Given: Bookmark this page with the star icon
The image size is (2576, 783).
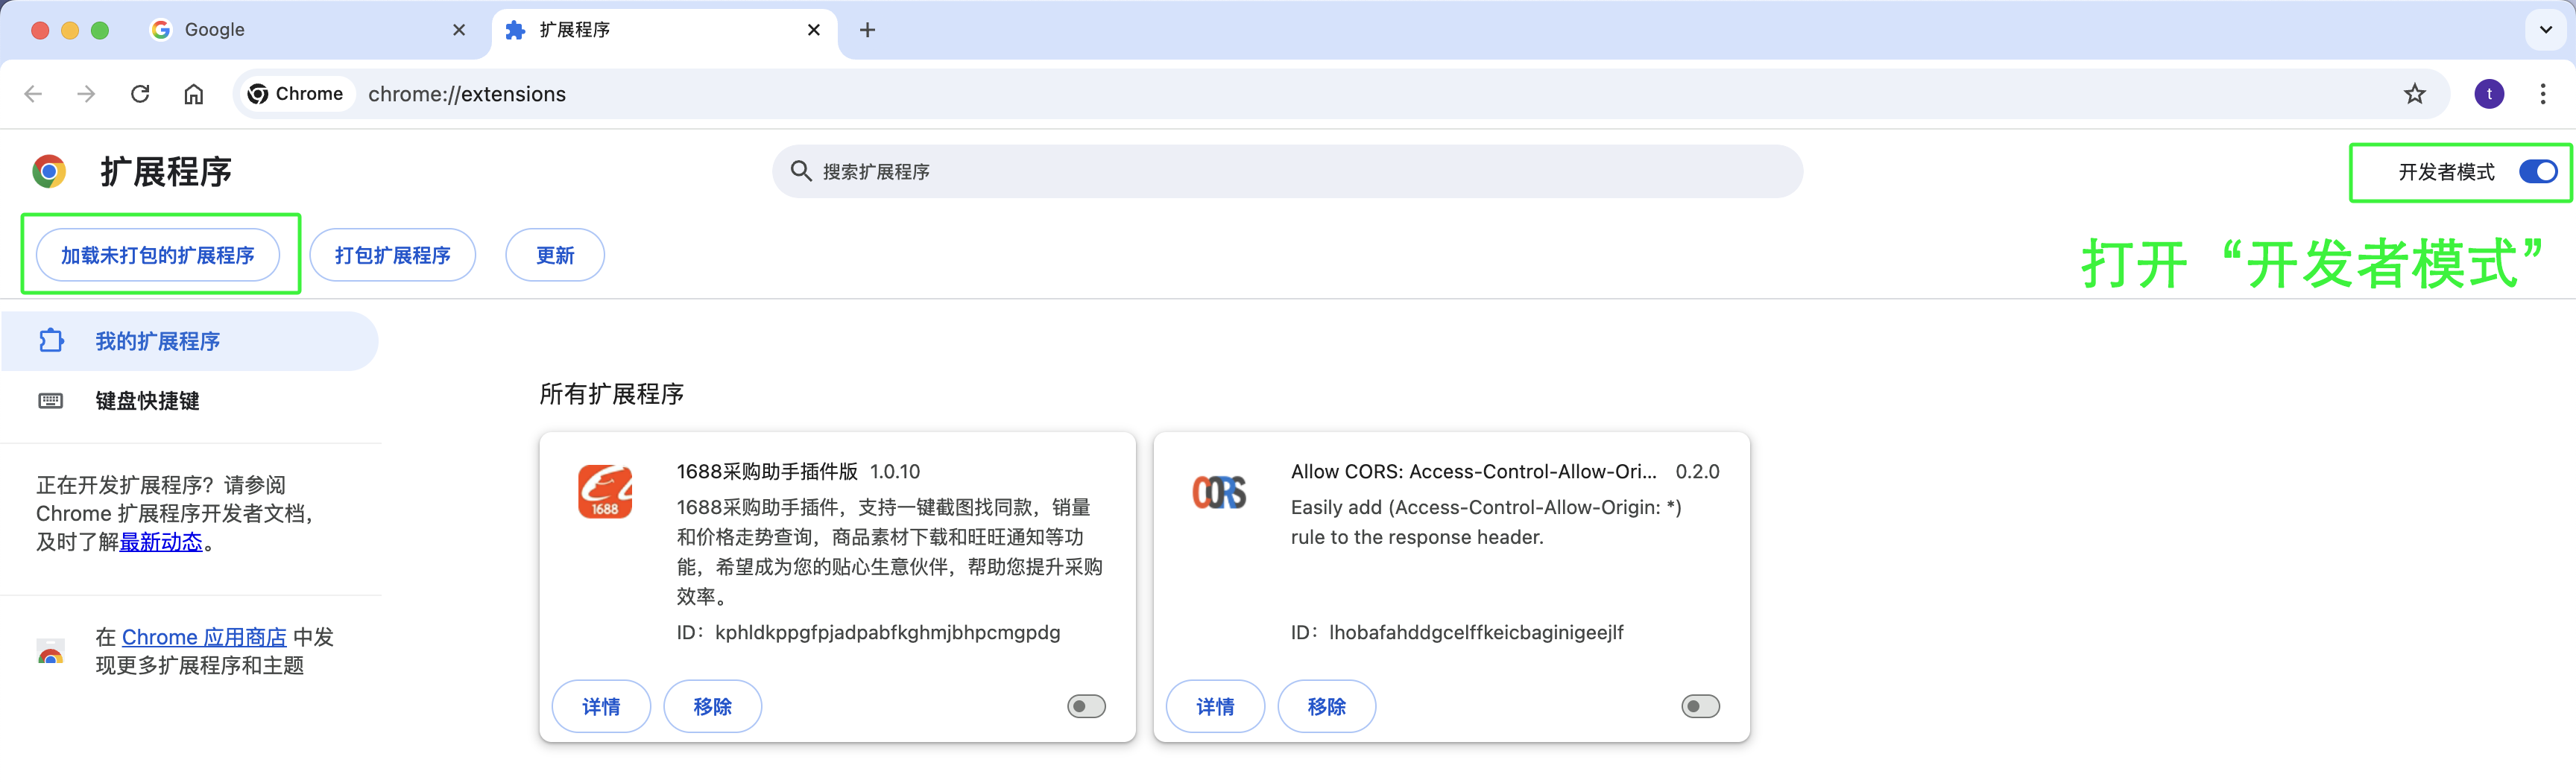Looking at the screenshot, I should 2414,94.
